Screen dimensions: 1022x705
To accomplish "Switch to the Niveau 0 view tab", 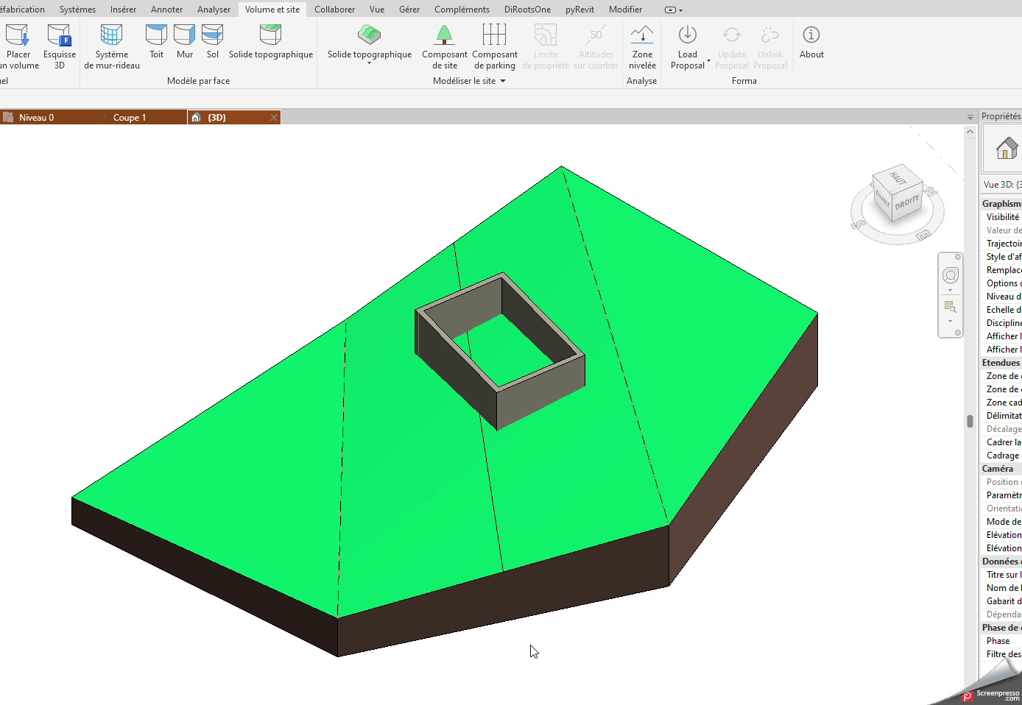I will (36, 118).
